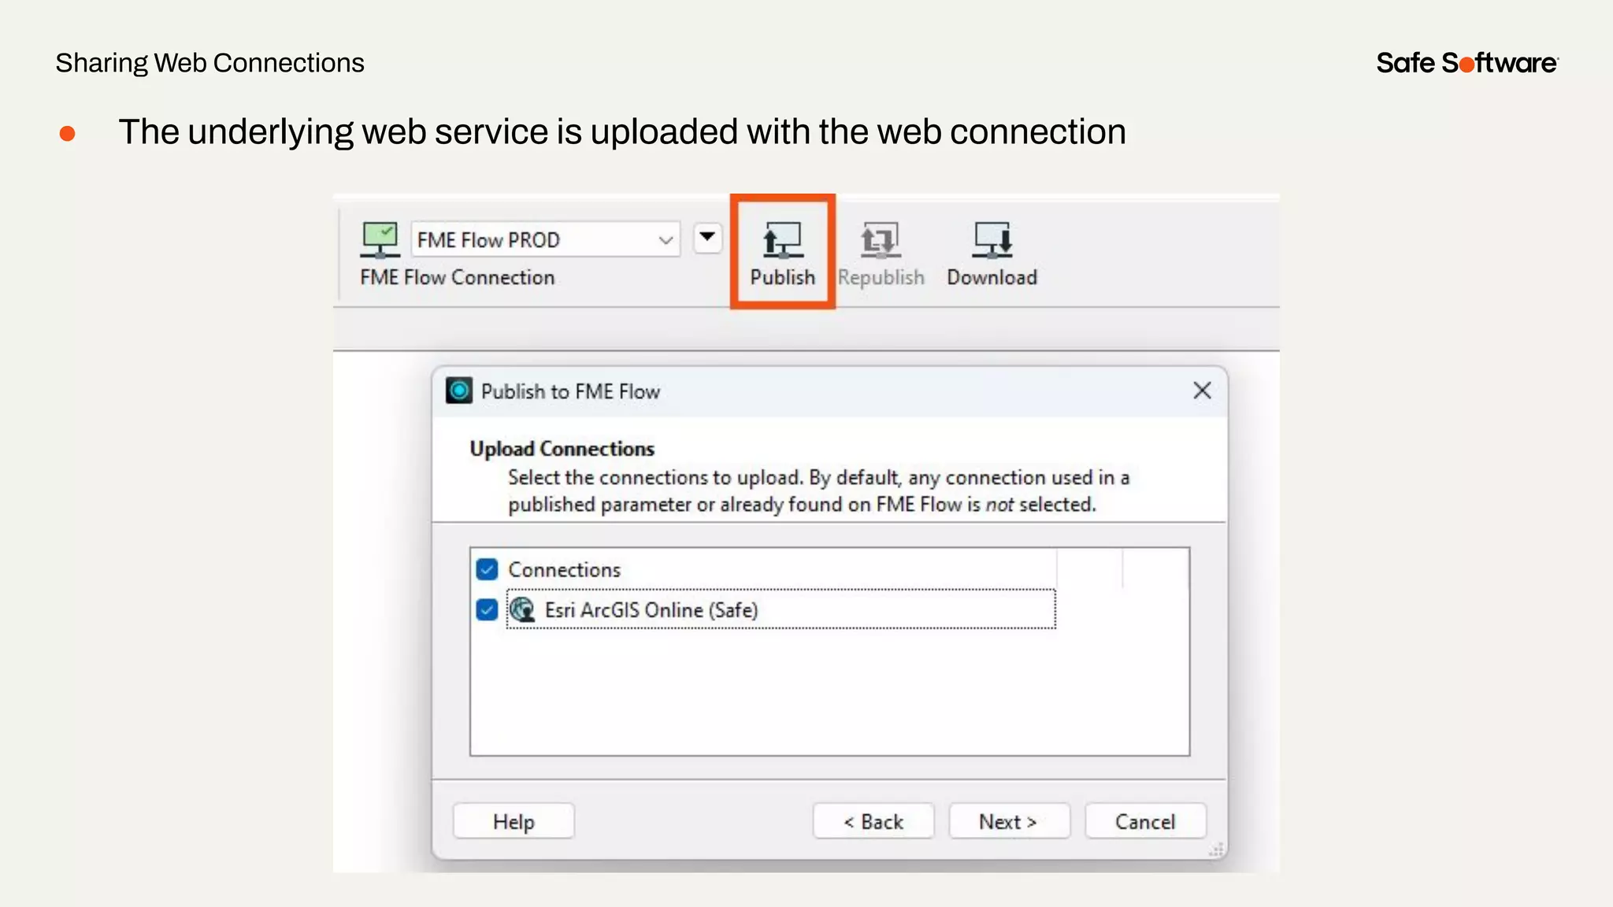Click the Esri ArcGIS Online globe icon
The width and height of the screenshot is (1613, 907).
tap(522, 609)
